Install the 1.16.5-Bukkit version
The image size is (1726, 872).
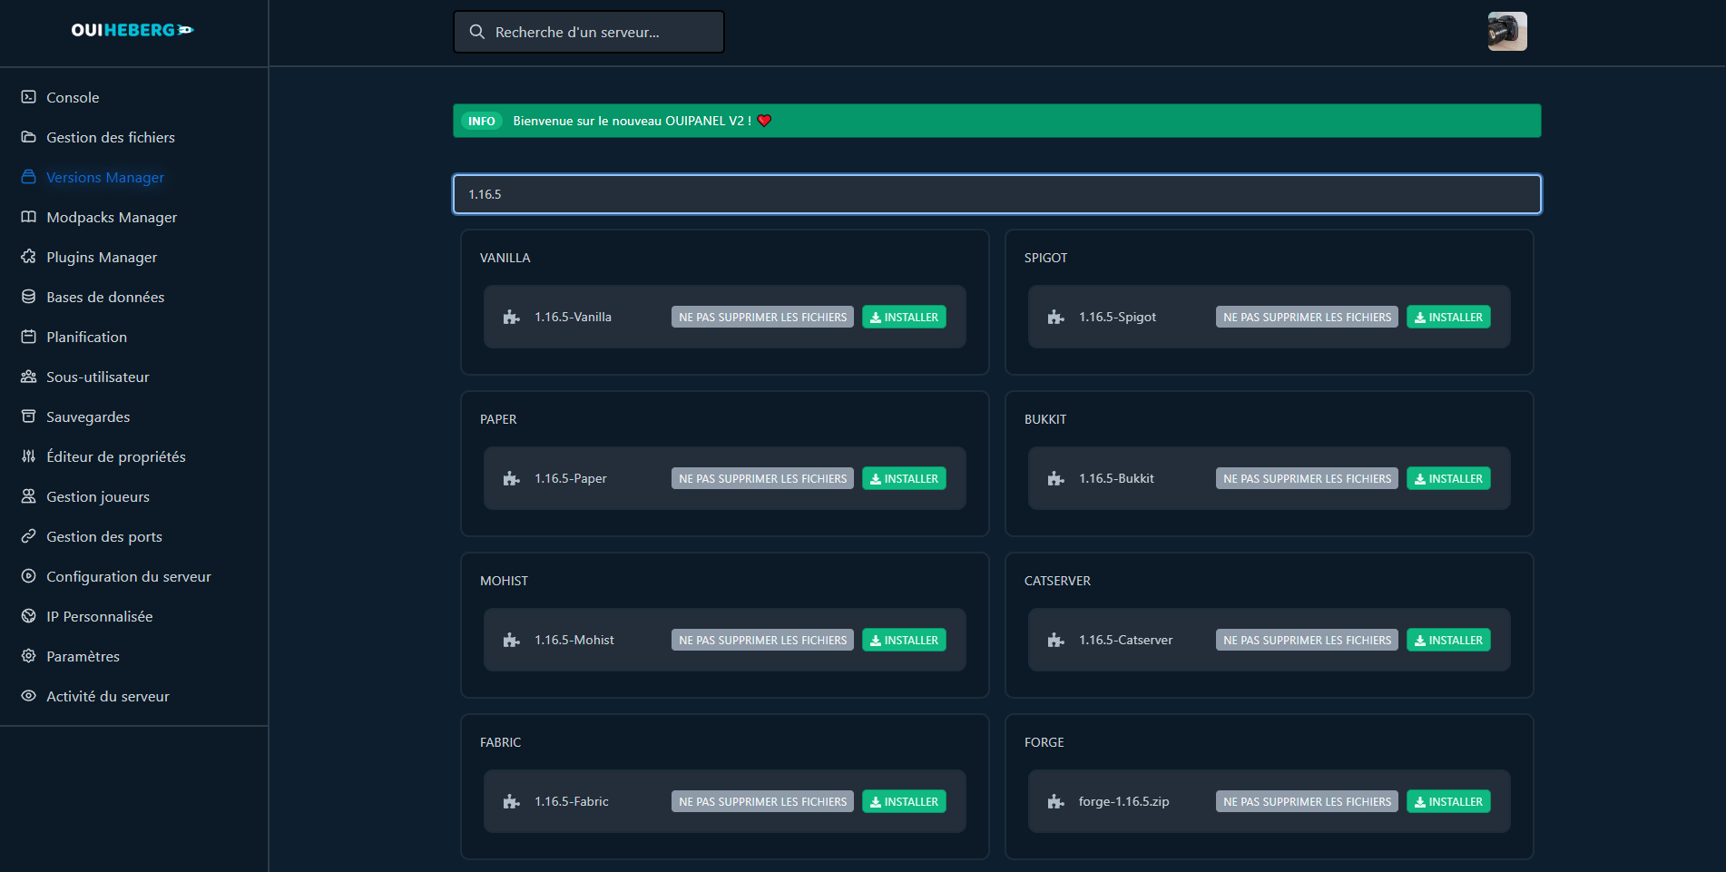(x=1448, y=478)
